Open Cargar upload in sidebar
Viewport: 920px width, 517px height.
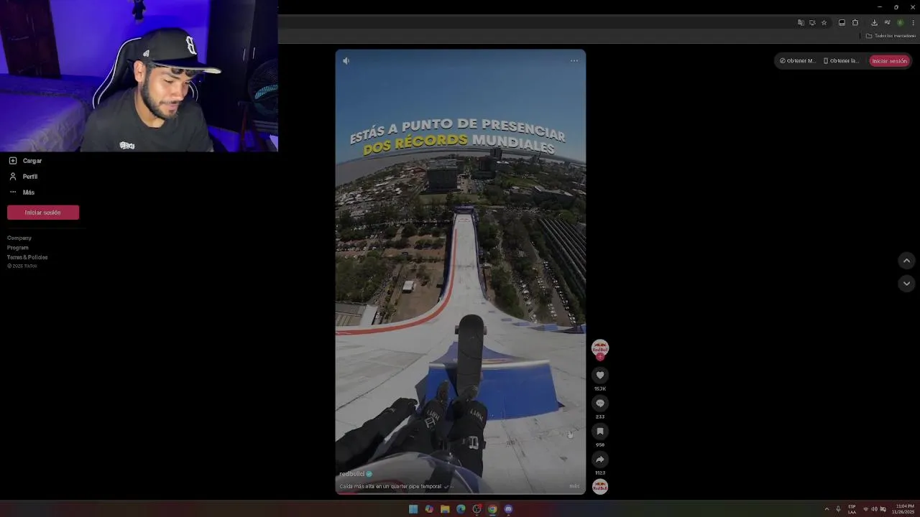click(x=25, y=161)
